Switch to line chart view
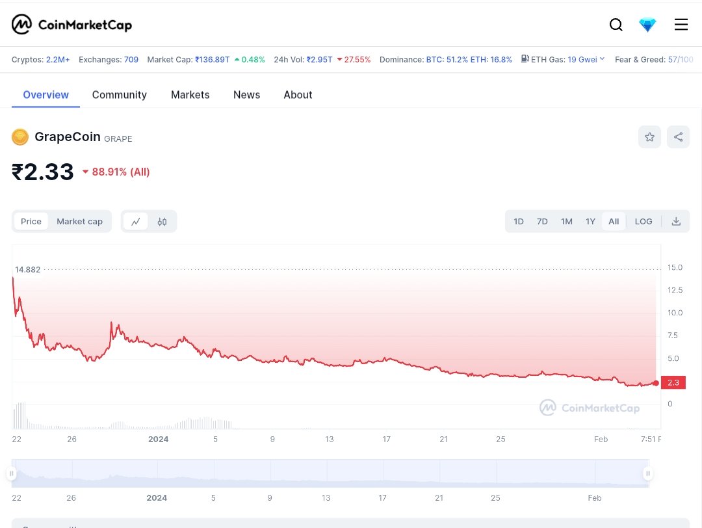This screenshot has width=702, height=528. [136, 222]
